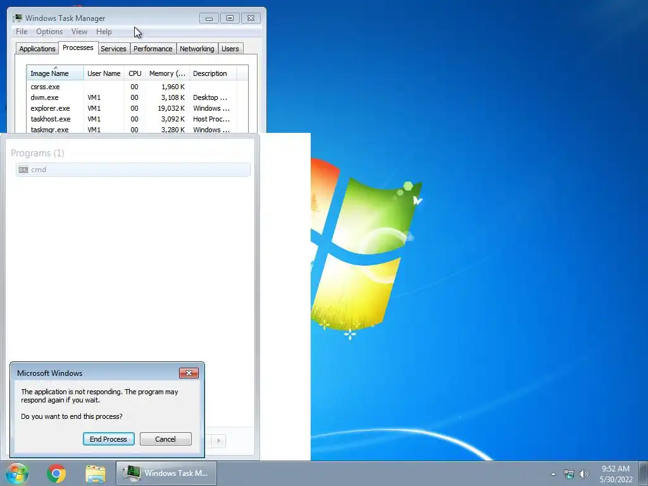This screenshot has width=648, height=486.
Task: Open the Performance tab
Action: click(x=153, y=49)
